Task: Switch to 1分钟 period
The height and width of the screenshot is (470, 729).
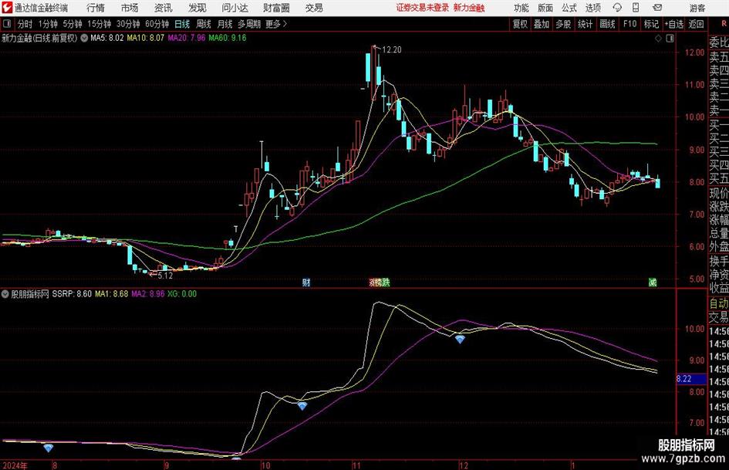Action: tap(48, 24)
